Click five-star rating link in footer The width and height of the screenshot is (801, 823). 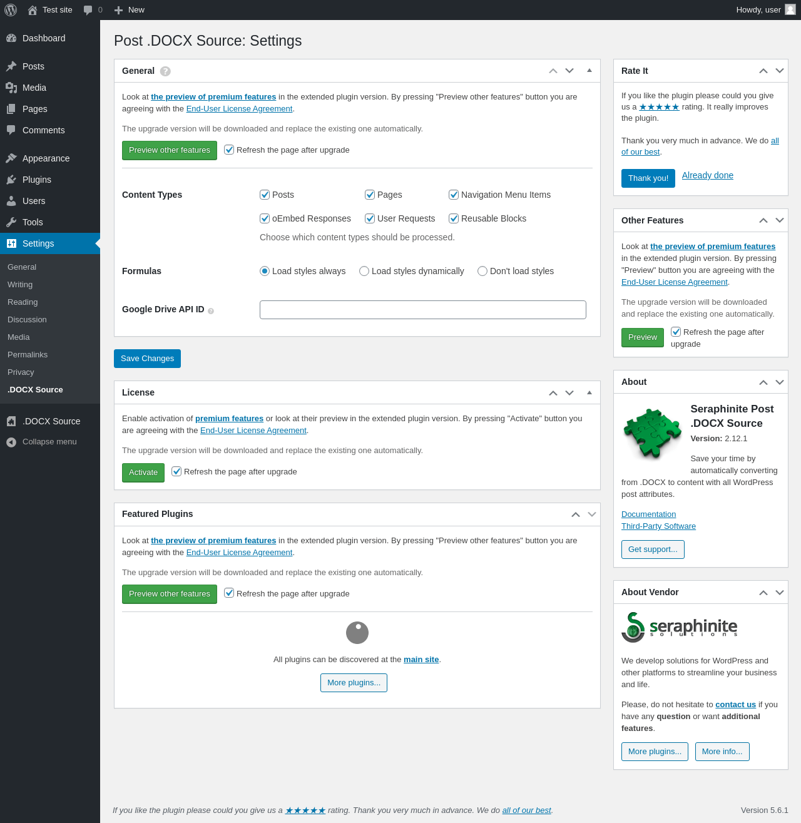pyautogui.click(x=305, y=810)
